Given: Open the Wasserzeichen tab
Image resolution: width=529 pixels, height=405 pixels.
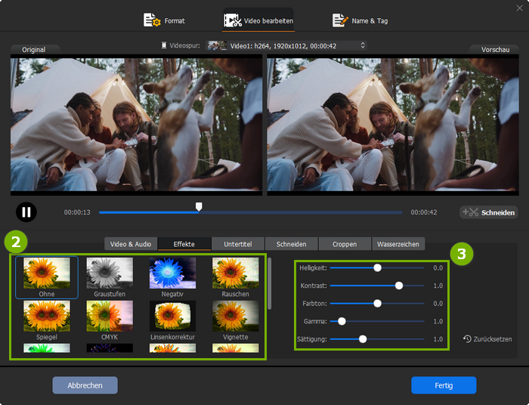Looking at the screenshot, I should click(398, 244).
